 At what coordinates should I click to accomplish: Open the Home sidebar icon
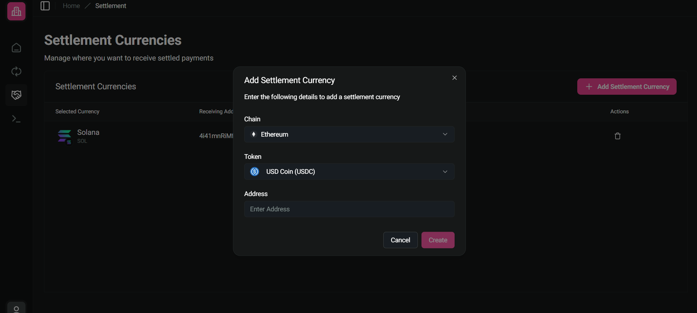pos(16,48)
